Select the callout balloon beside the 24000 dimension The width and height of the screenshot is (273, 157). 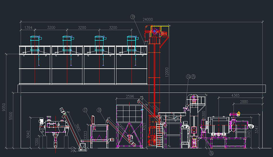(x=133, y=17)
